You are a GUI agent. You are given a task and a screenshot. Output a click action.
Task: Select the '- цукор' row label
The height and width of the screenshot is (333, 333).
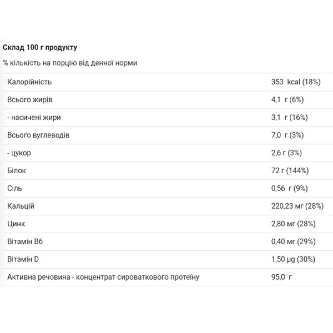(19, 153)
